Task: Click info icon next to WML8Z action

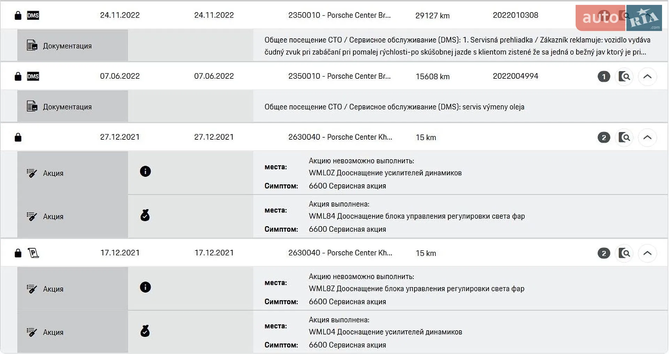Action: pyautogui.click(x=145, y=287)
